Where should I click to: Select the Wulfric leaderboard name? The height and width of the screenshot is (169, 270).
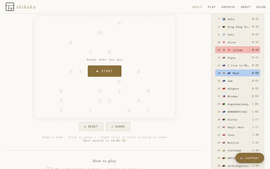tap(233, 143)
